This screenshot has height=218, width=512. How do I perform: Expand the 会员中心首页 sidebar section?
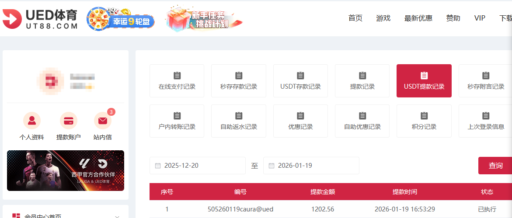(117, 216)
